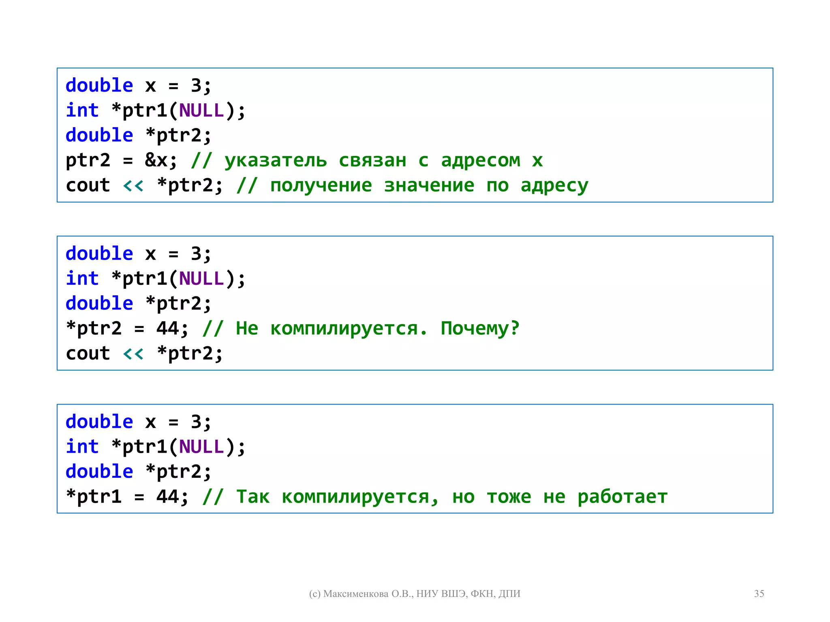The image size is (830, 622).
Task: Click the 'int' keyword in the top block
Action: [82, 111]
